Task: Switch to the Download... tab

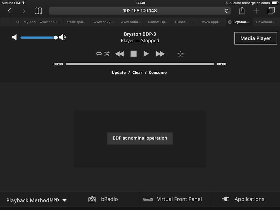Action: pos(266,22)
